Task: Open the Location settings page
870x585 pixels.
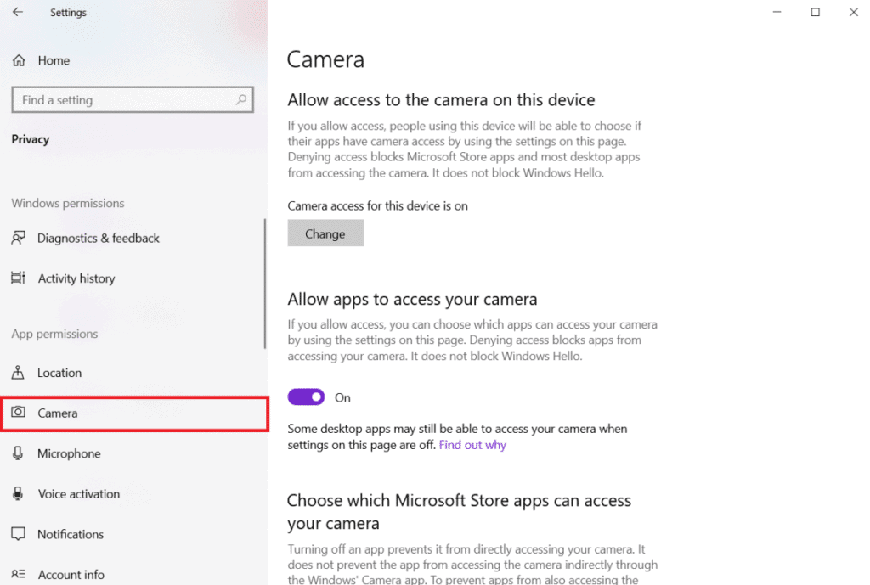Action: 59,372
